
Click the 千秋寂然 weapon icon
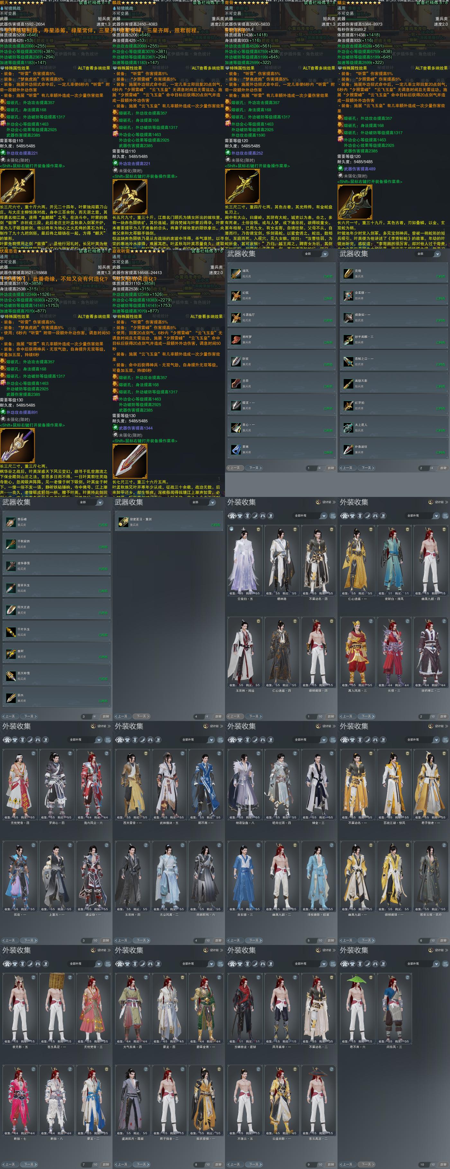(11, 544)
